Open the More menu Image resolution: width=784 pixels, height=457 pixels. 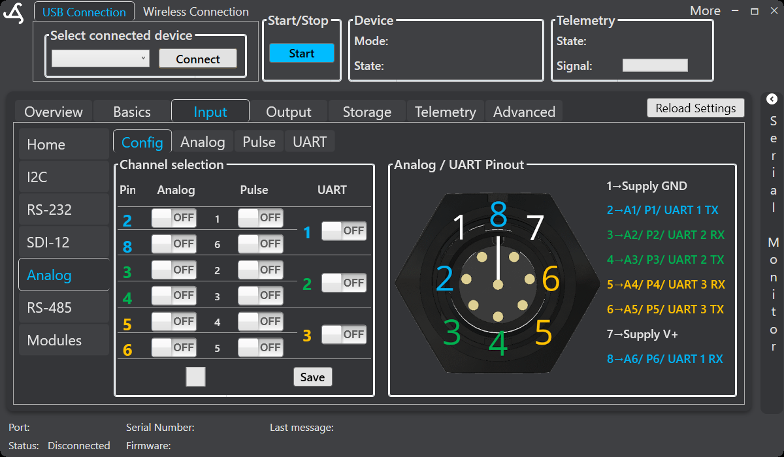click(705, 11)
